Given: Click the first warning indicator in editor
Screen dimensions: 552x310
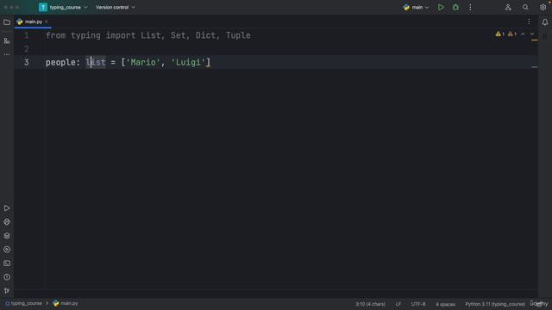Looking at the screenshot, I should click(500, 34).
